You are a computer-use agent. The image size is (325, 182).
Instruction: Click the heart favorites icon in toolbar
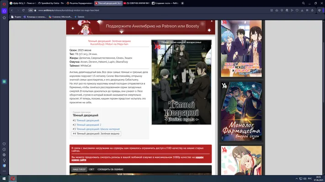tap(297, 10)
